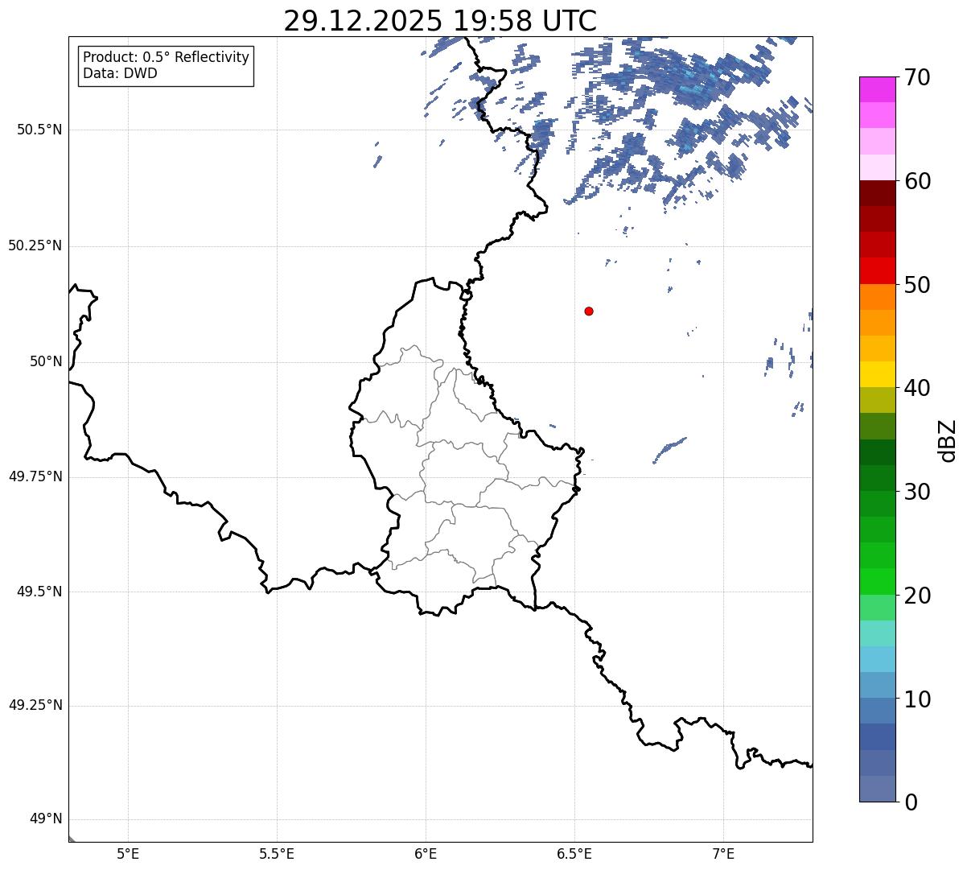This screenshot has width=967, height=870.
Task: Pick the grey-blue swatch at colorbar bottom
Action: click(878, 789)
